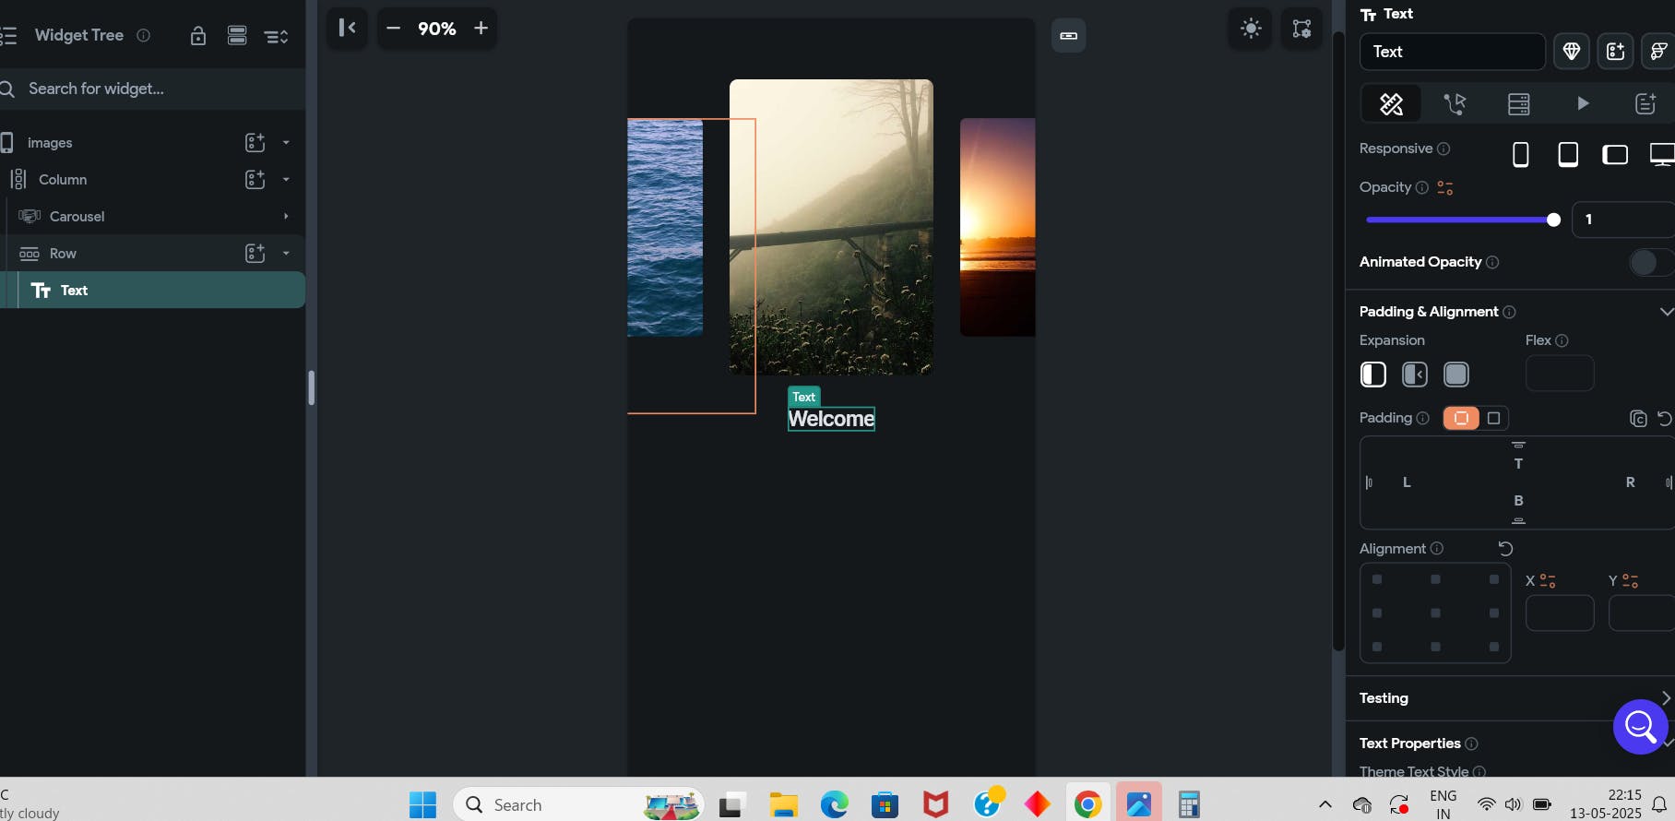This screenshot has height=821, width=1675.
Task: Expand the images row dropdown arrow
Action: 286,143
